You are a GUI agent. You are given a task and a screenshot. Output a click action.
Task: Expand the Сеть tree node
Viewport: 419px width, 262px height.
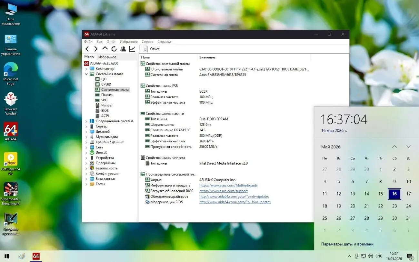click(86, 147)
